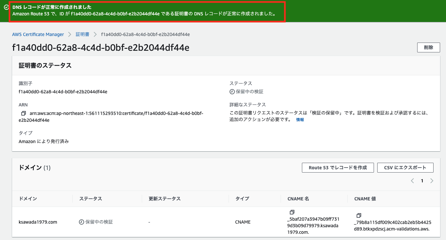The width and height of the screenshot is (446, 240).
Task: Copy the CNAME name value icon
Action: (x=292, y=212)
